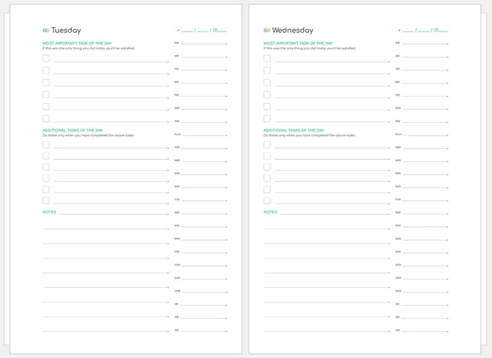Click the Noon time label on Tuesday schedule
The image size is (492, 358).
177,134
